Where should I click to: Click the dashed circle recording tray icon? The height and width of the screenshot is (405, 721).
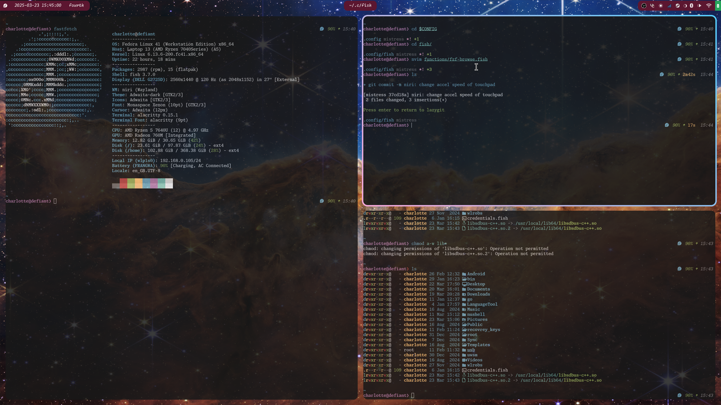[x=661, y=6]
